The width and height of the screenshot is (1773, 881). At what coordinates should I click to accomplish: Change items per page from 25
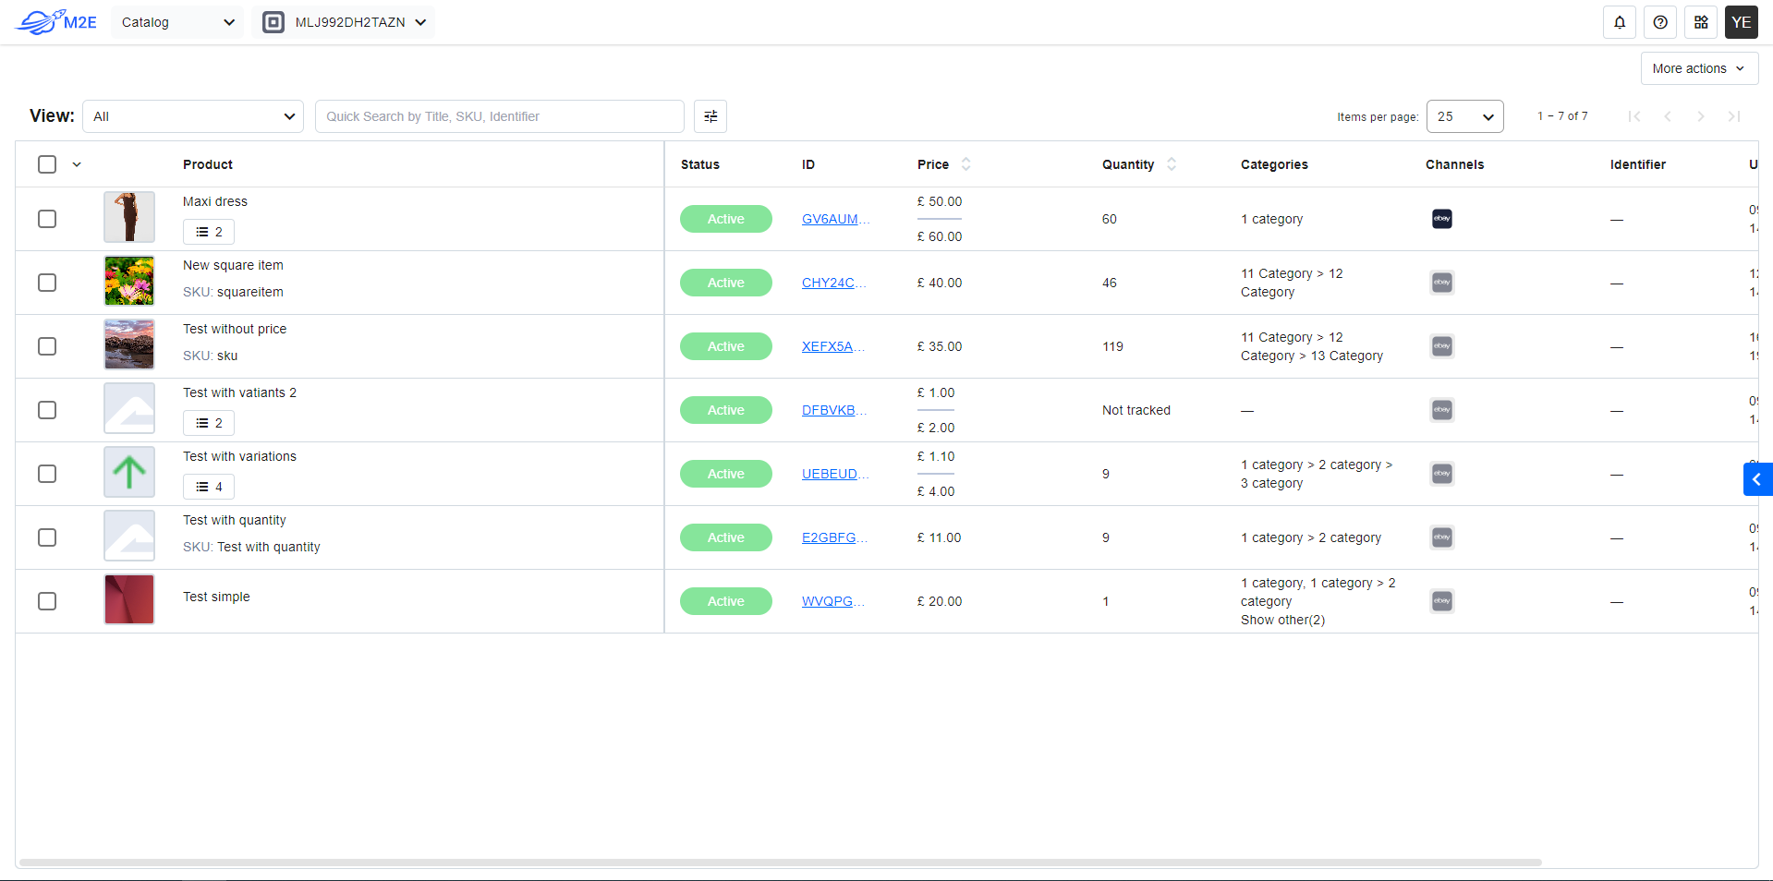(x=1464, y=116)
